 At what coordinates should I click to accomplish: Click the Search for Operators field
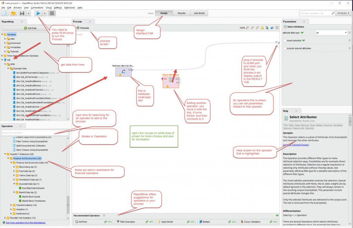click(34, 133)
